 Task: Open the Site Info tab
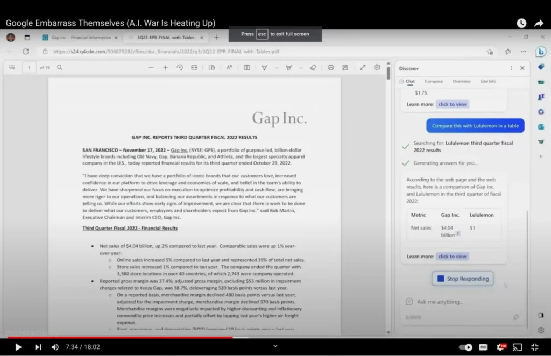pos(488,81)
